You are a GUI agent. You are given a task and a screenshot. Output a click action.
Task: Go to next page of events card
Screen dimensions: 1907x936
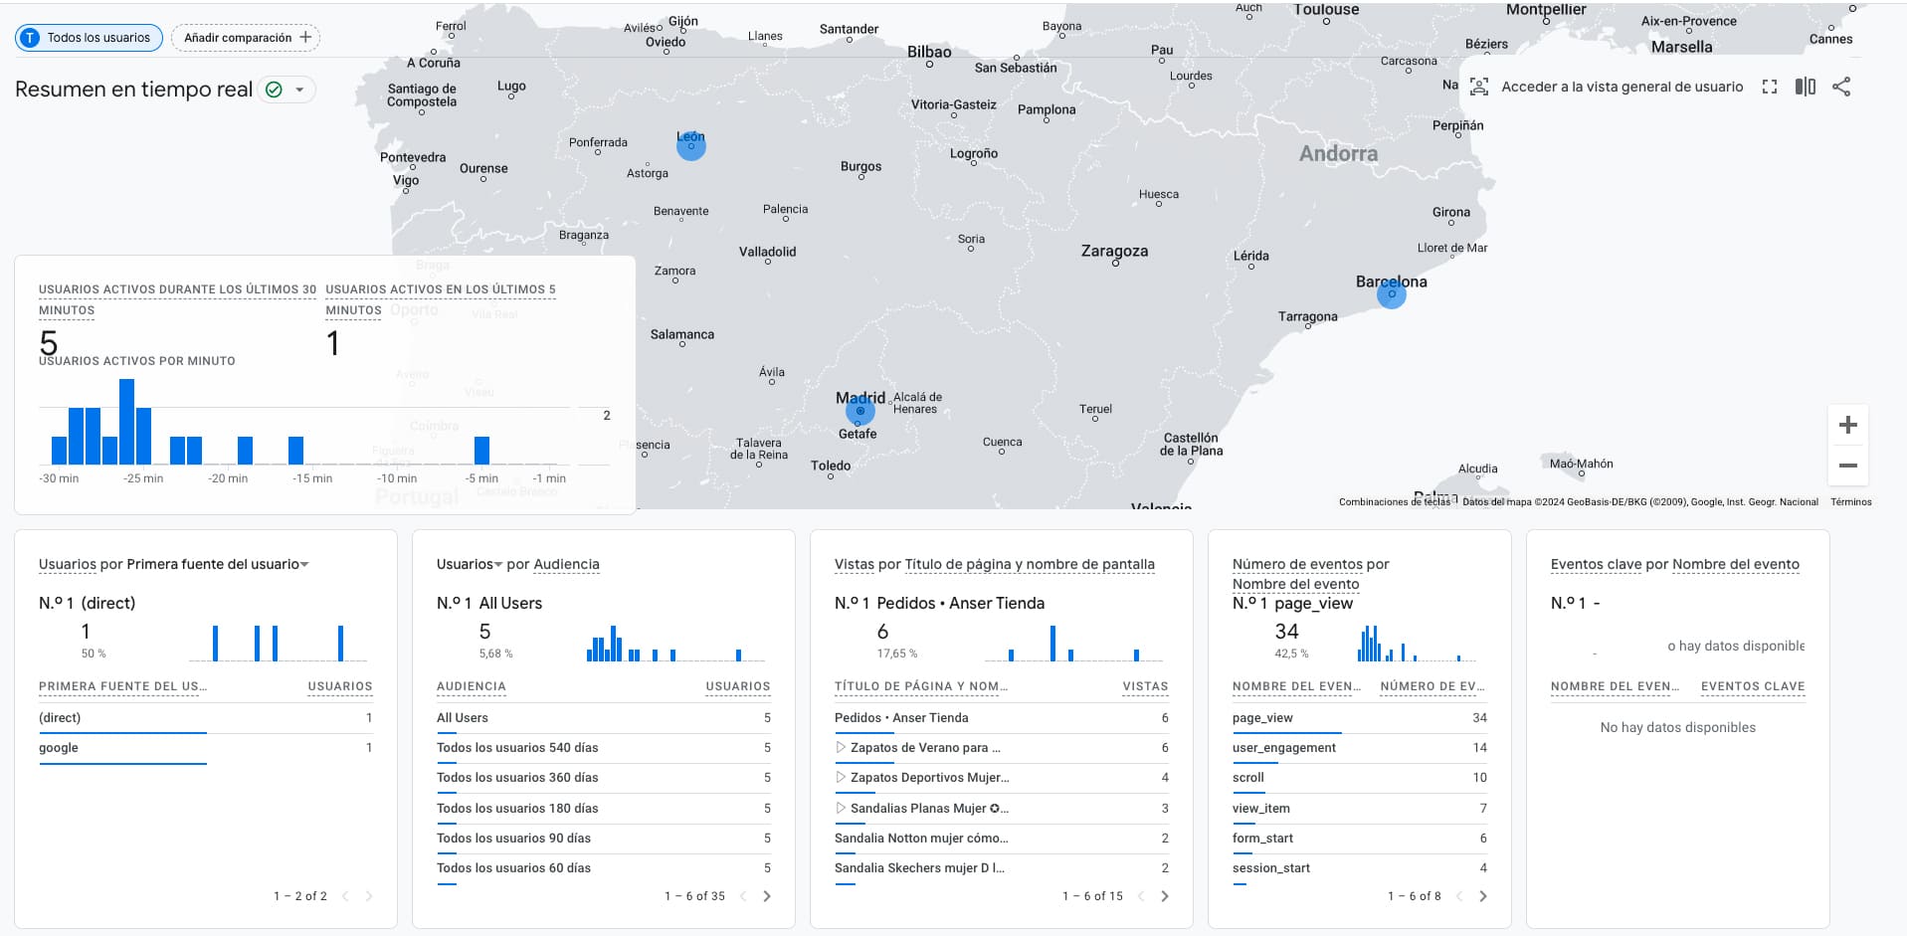(x=1483, y=896)
